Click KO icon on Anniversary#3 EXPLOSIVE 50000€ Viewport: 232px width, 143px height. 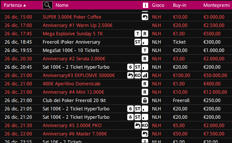coord(138,75)
